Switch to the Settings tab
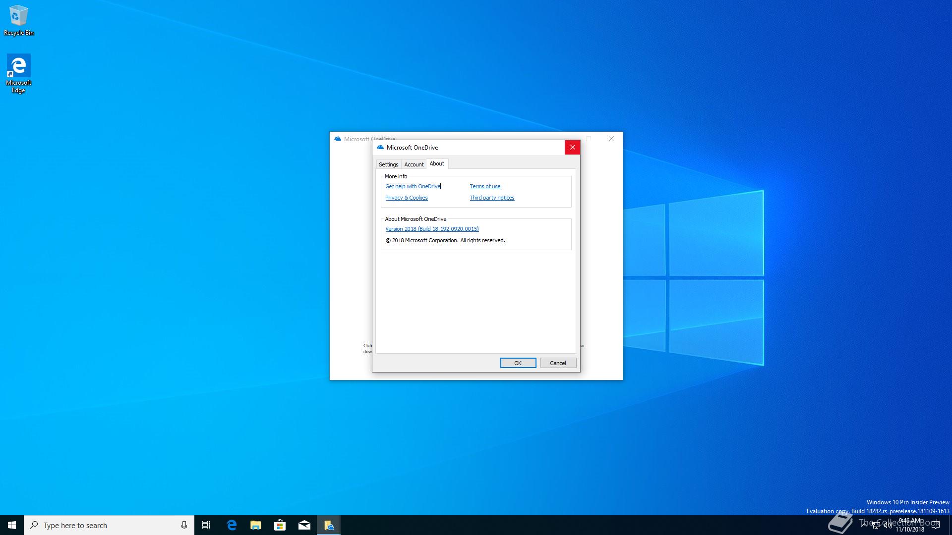 388,164
